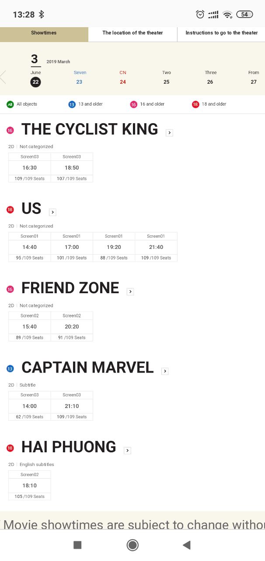Tap the 18 rating badge beside Hai Phuong
Image resolution: width=265 pixels, height=561 pixels.
point(10,448)
